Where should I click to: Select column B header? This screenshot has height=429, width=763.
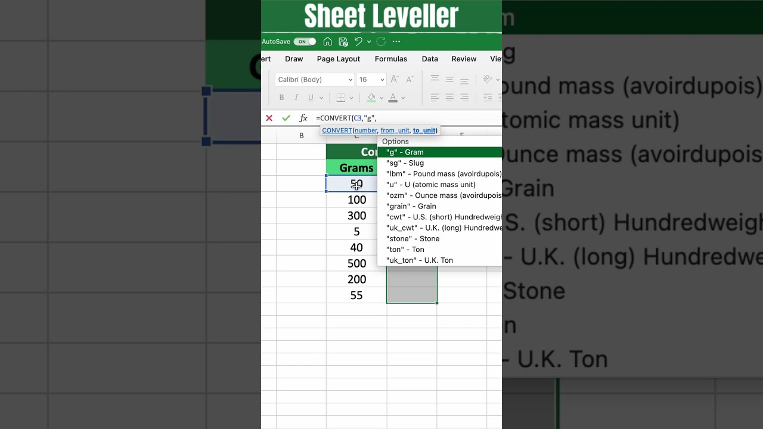pyautogui.click(x=301, y=136)
